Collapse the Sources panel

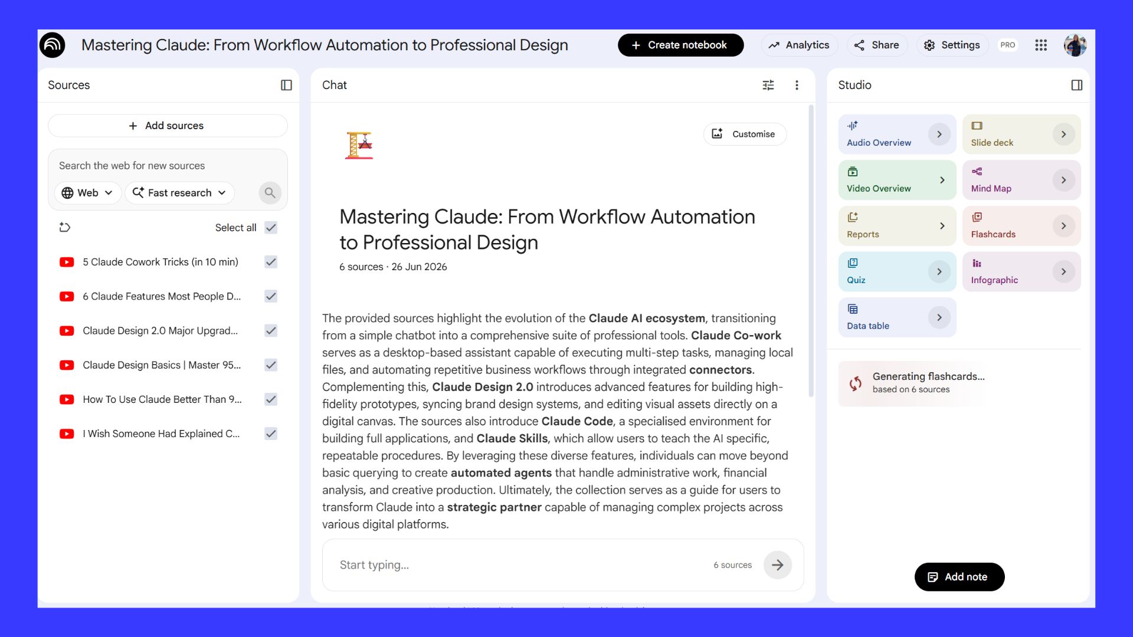(x=286, y=85)
